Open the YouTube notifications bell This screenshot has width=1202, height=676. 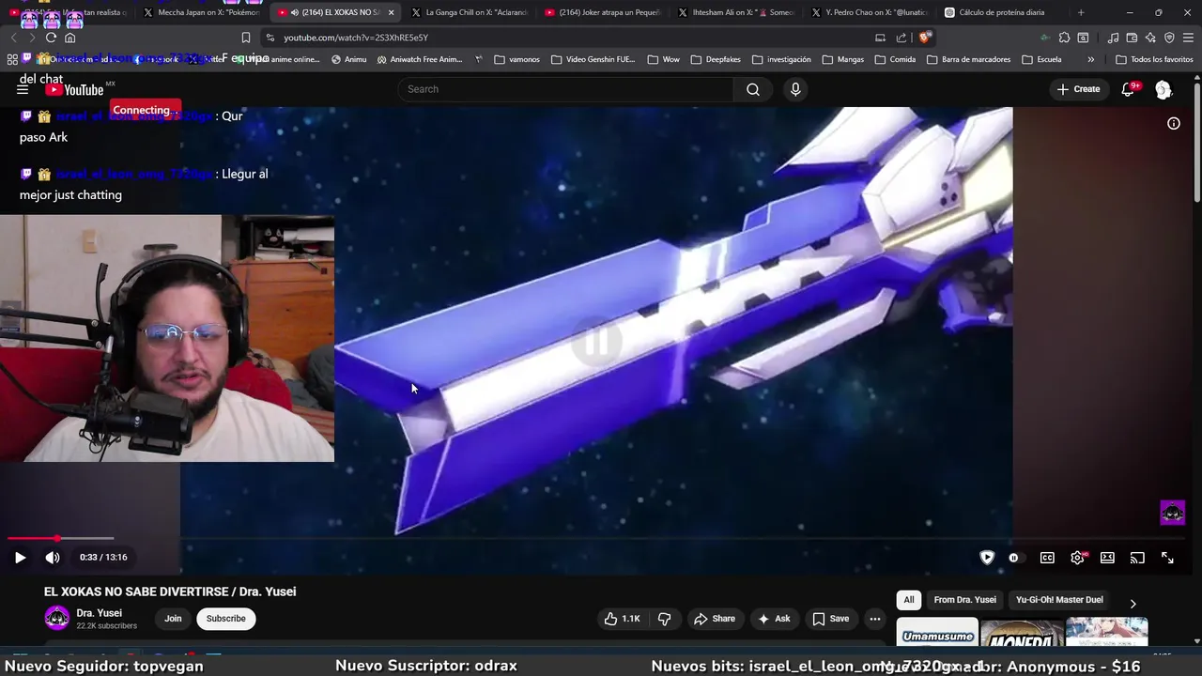tap(1128, 89)
